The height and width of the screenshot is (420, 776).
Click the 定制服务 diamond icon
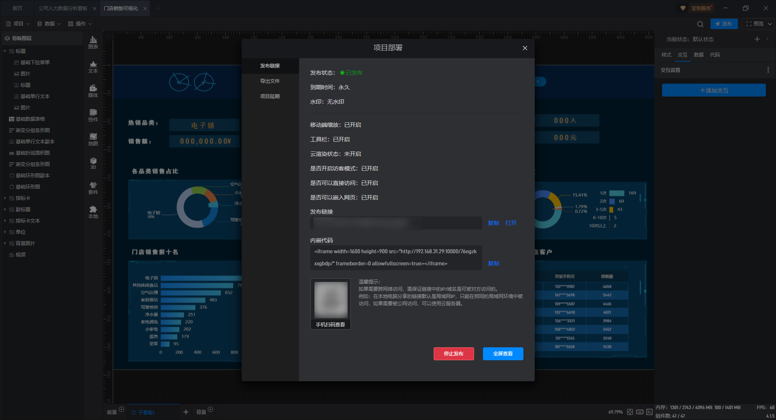[683, 8]
